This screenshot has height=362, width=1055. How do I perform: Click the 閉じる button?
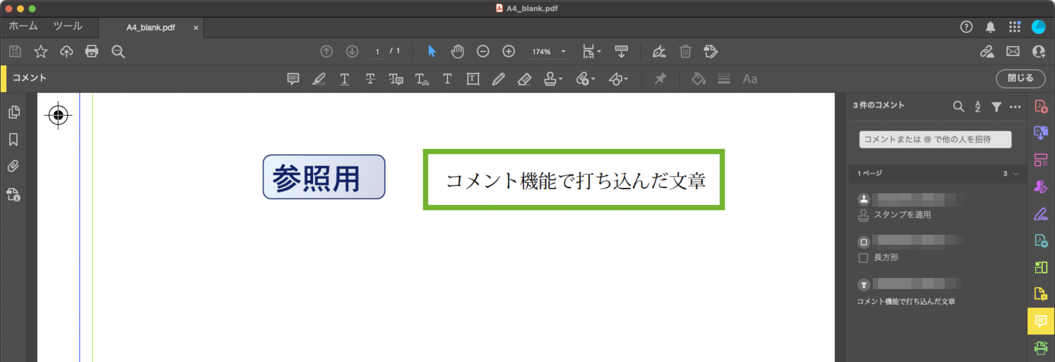(x=1020, y=78)
